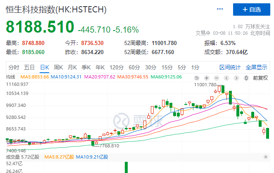274x173 pixels.
Task: Select the 月K monthly candlestick tab
Action: [x=72, y=67]
